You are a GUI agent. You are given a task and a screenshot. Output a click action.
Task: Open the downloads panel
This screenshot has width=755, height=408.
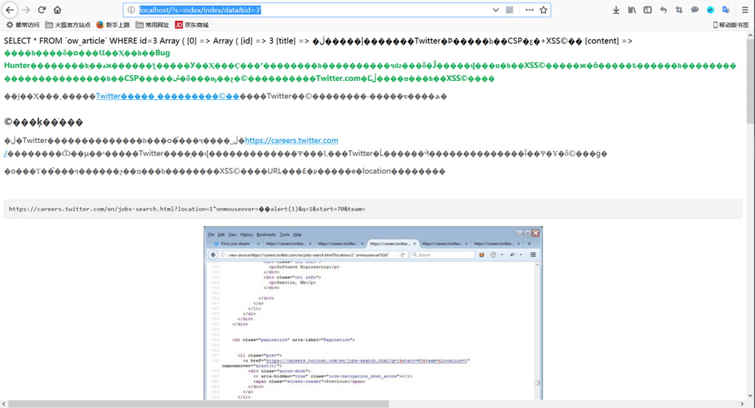pyautogui.click(x=616, y=10)
